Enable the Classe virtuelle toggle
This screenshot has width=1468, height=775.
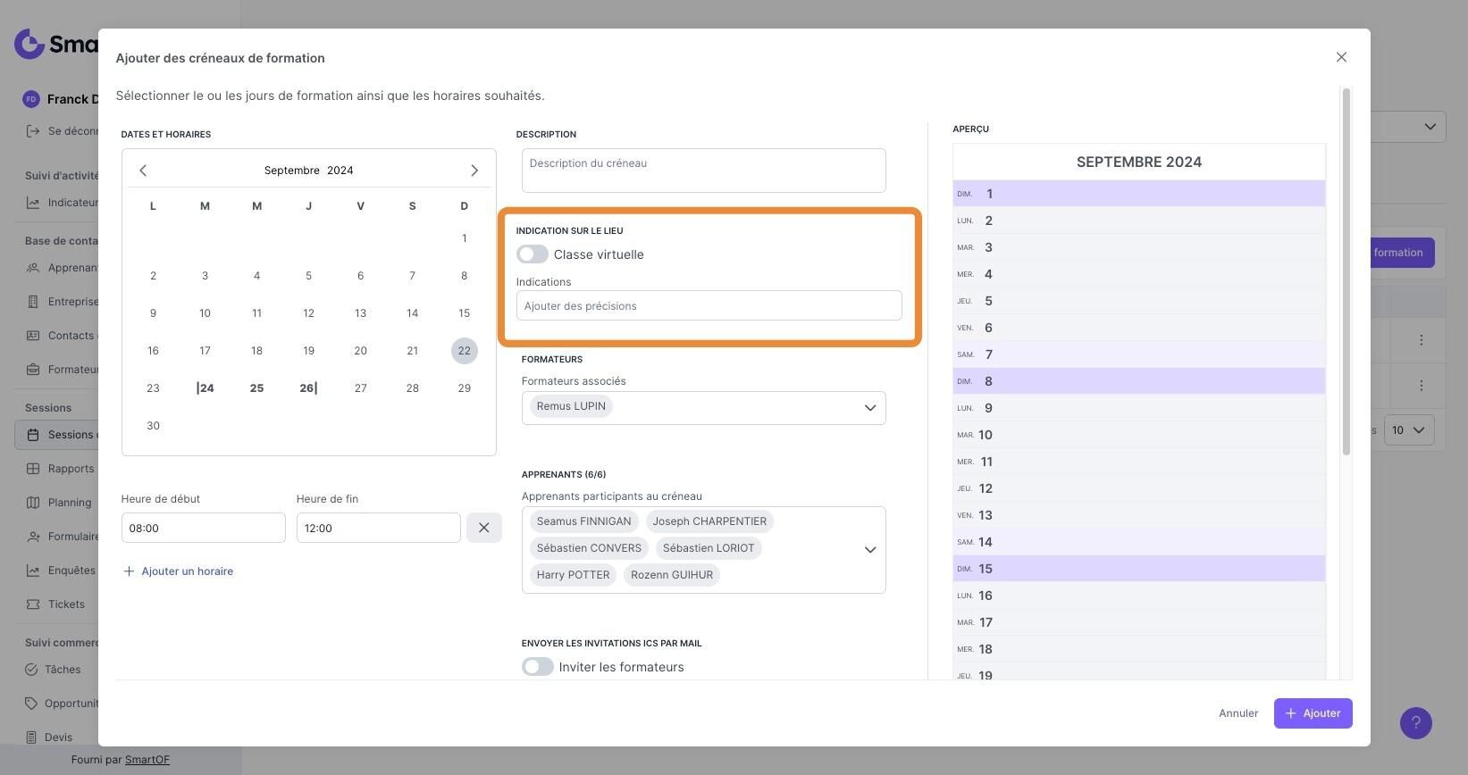533,254
